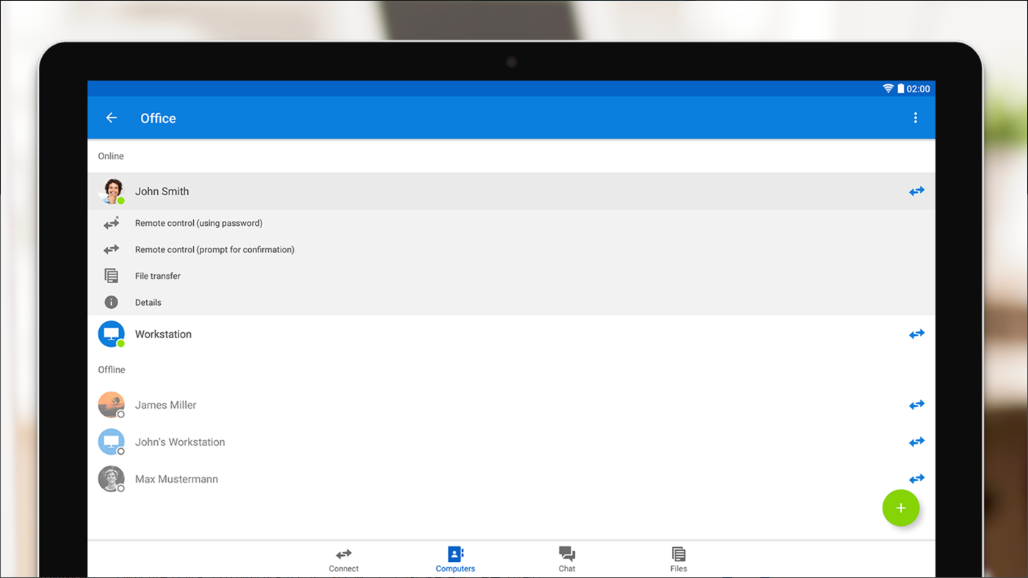Viewport: 1028px width, 578px height.
Task: Open John Smith's profile picture
Action: coord(111,191)
